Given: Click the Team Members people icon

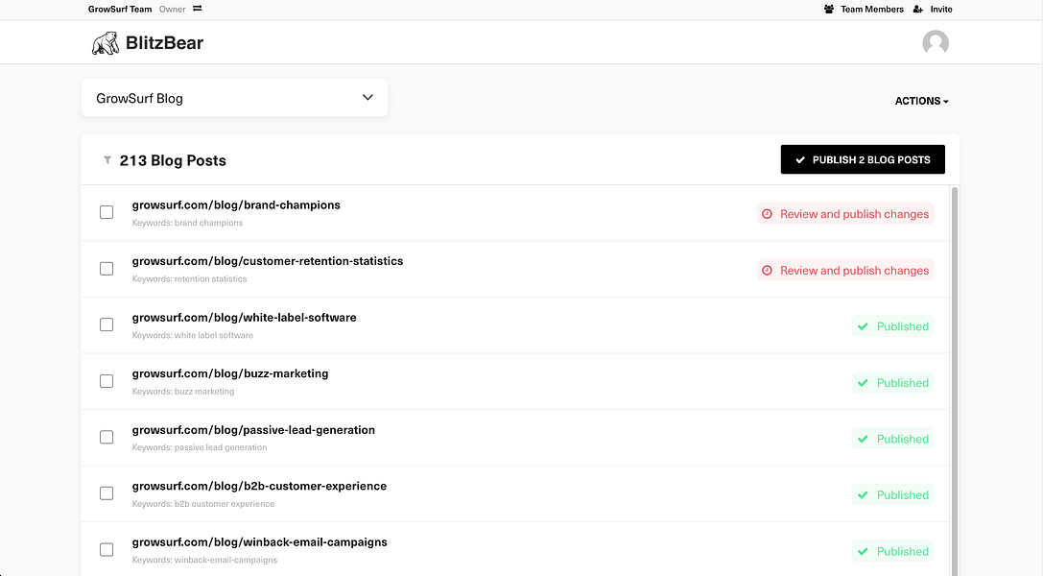Looking at the screenshot, I should pos(829,10).
